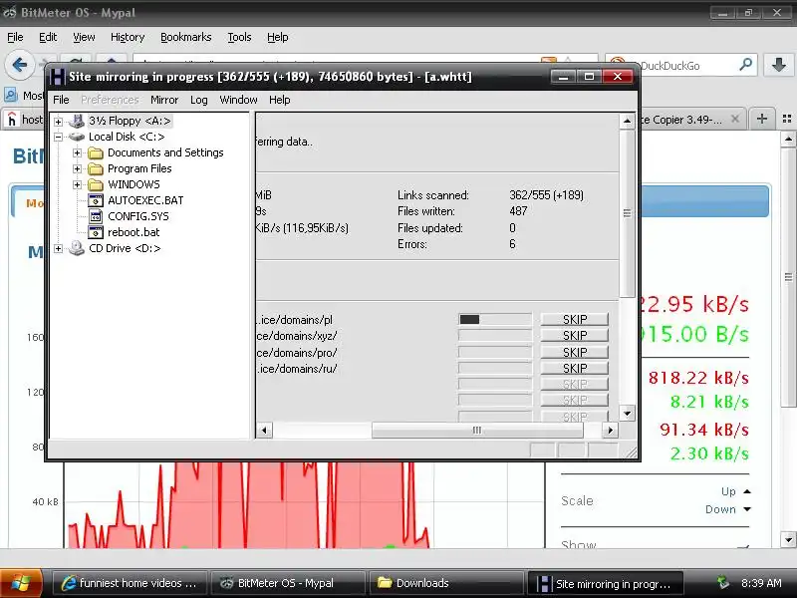
Task: Click HTTrack vertical scrollbar down arrow
Action: (628, 414)
